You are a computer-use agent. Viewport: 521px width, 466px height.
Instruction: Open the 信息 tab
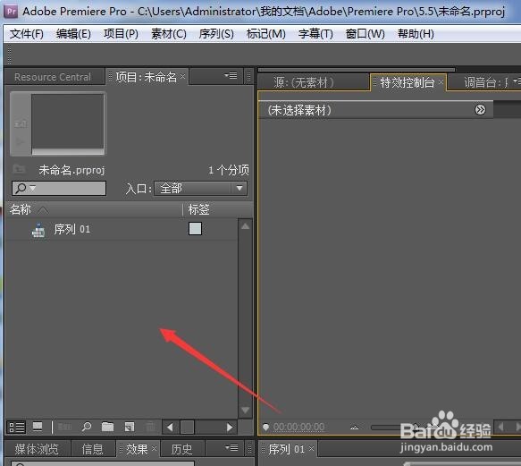92,449
